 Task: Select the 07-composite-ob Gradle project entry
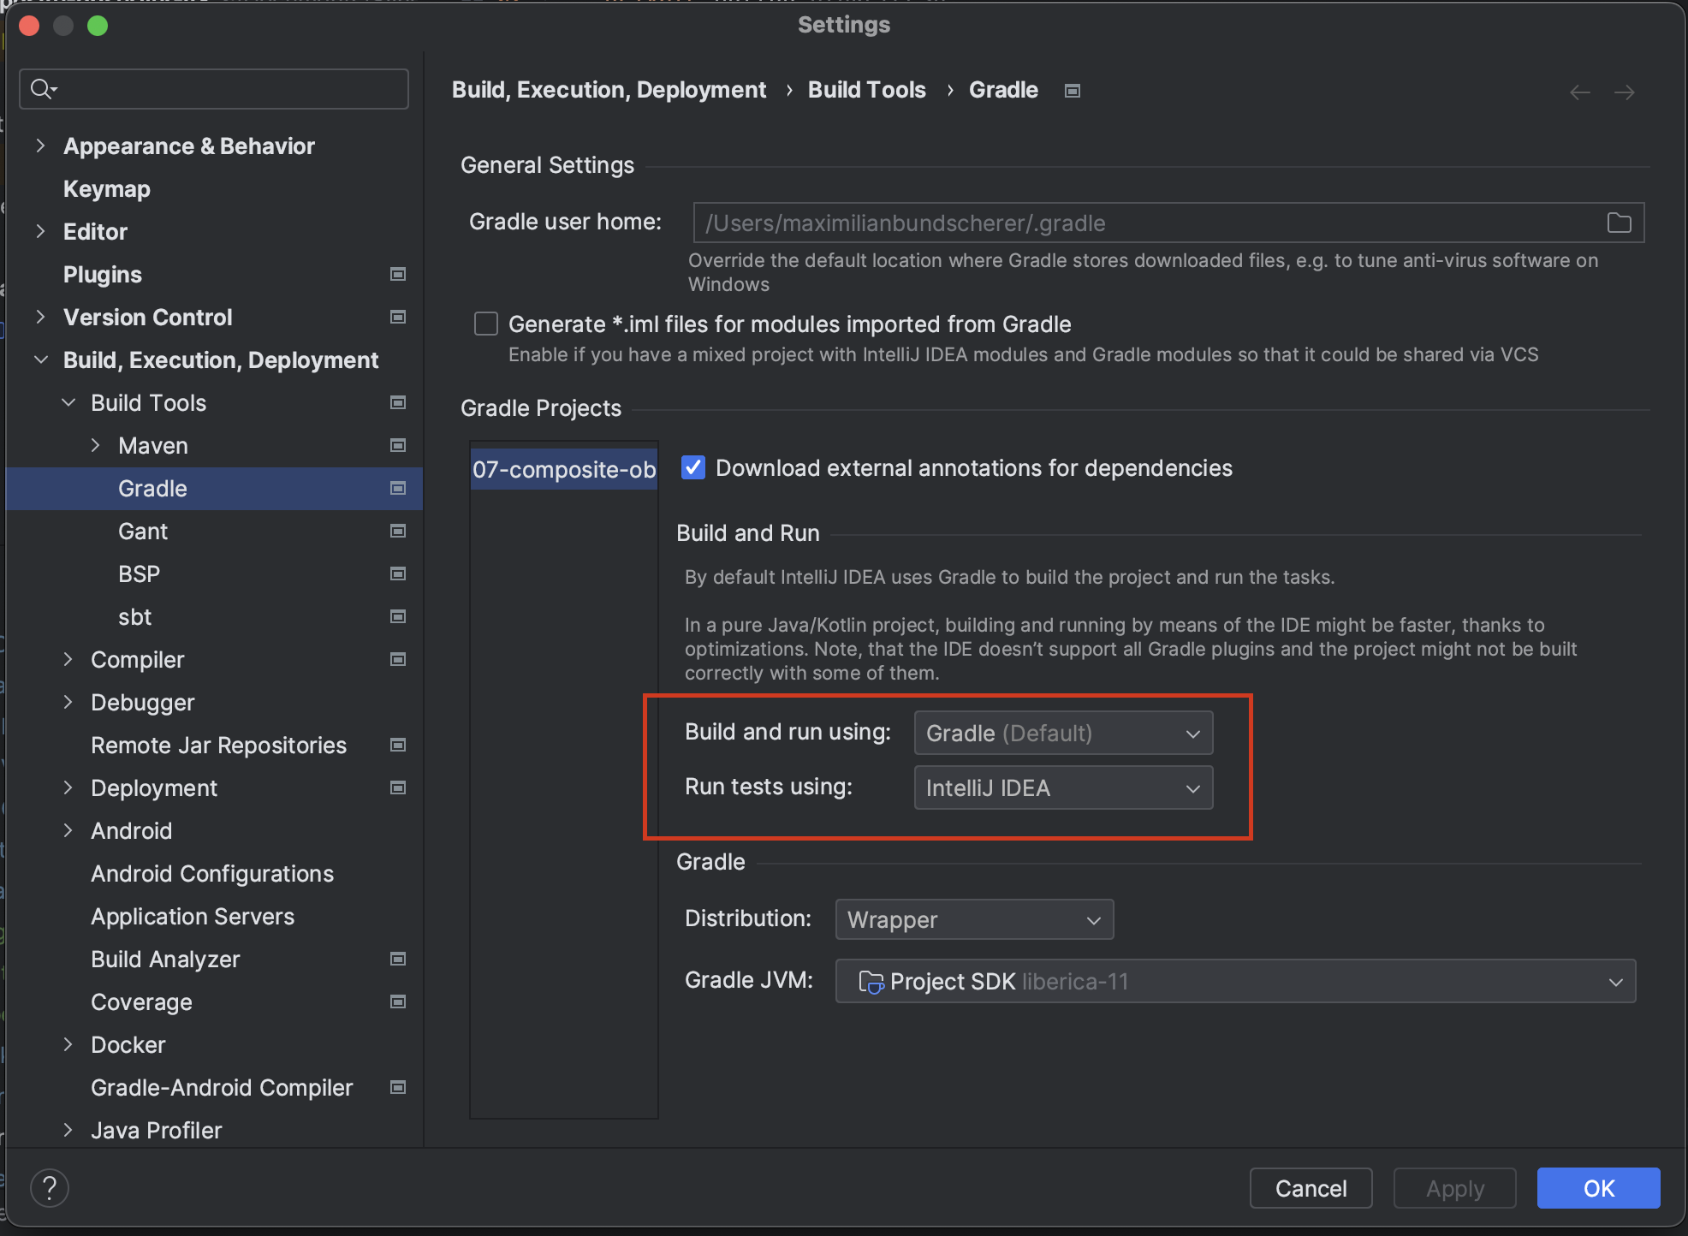[564, 469]
